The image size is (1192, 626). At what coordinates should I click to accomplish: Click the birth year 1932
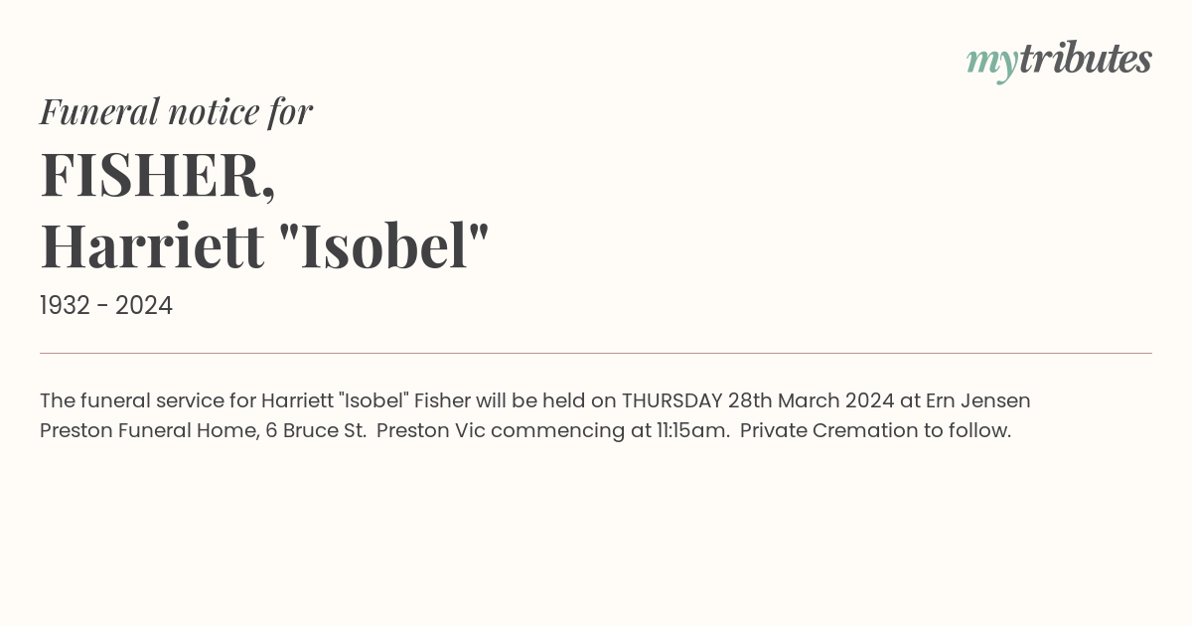coord(66,306)
